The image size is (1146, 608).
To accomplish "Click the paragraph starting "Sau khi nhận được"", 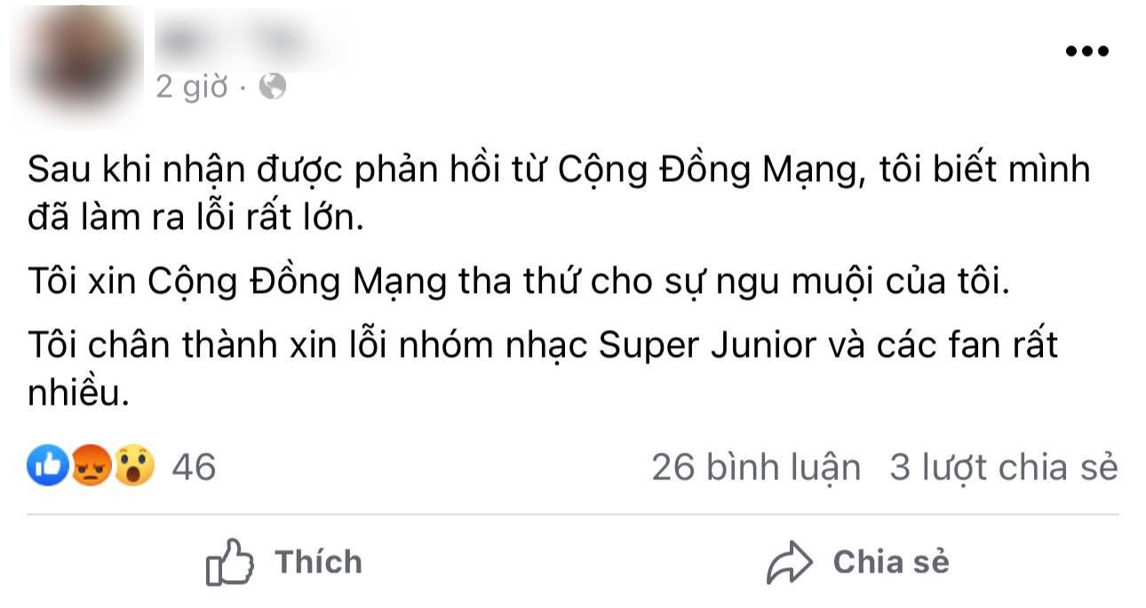I will 559,193.
